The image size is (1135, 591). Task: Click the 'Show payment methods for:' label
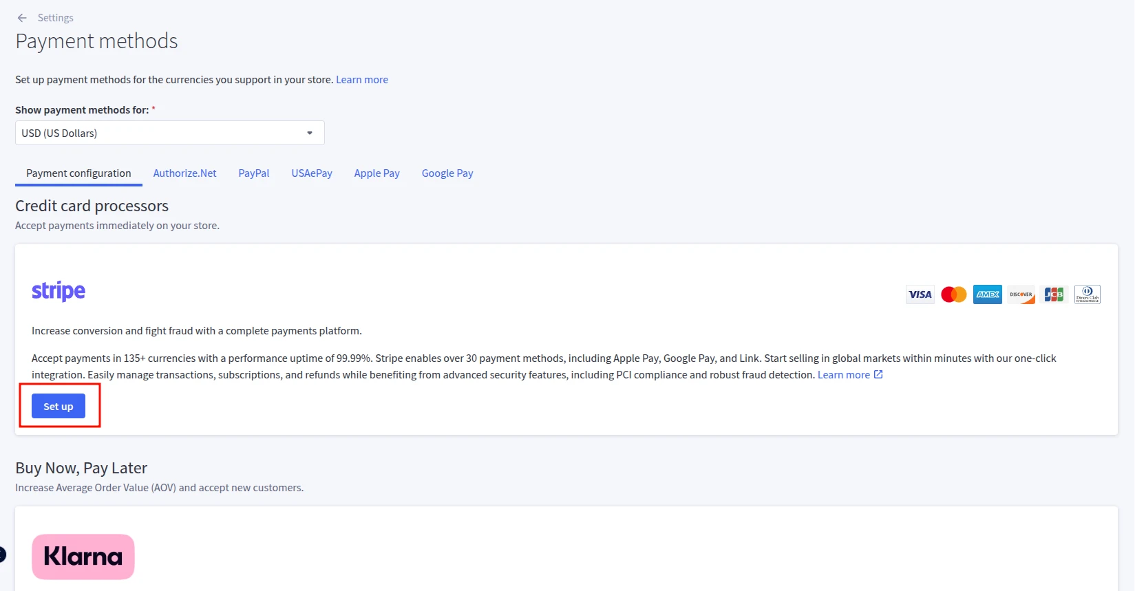click(x=82, y=110)
